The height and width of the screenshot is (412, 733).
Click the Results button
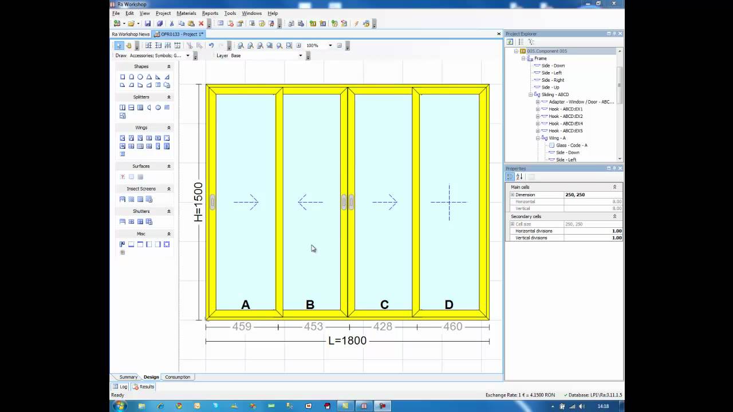[144, 387]
